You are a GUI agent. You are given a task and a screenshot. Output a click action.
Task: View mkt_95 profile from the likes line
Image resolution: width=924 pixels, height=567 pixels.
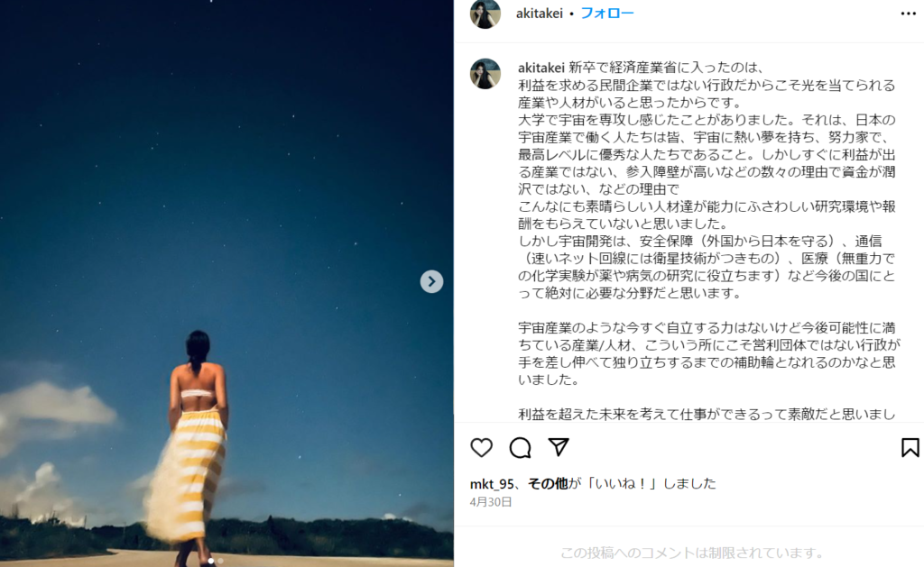492,484
